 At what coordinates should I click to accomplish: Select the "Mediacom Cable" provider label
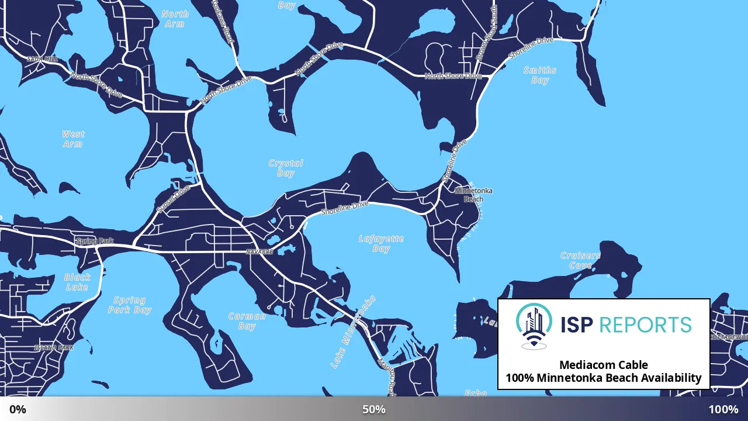coord(604,365)
